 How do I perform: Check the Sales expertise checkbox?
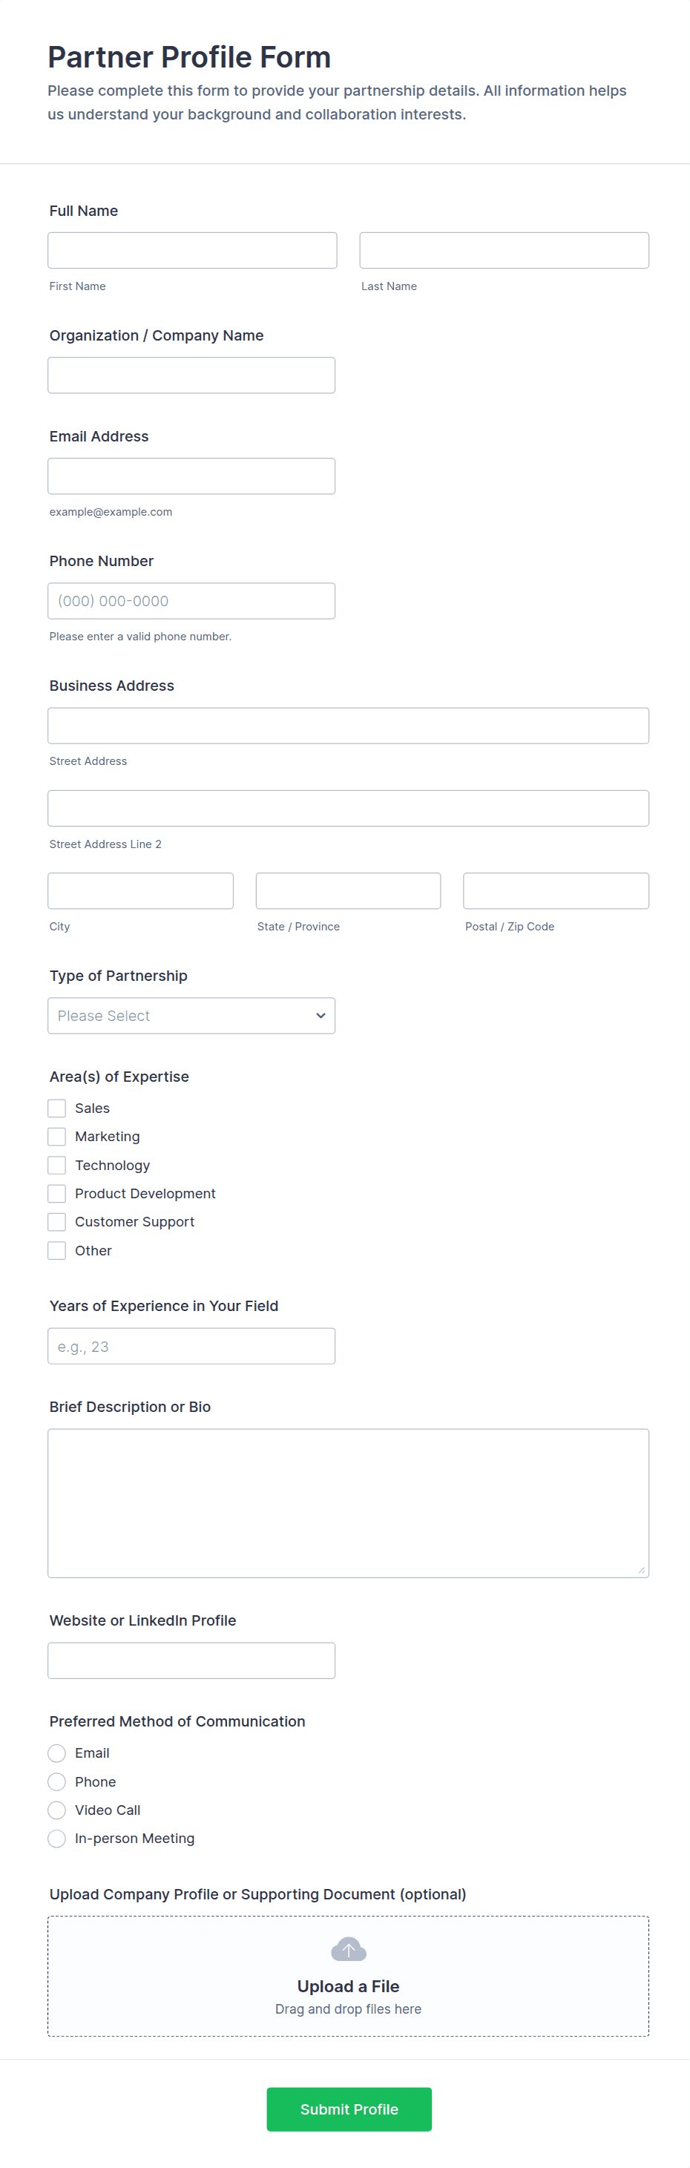57,1108
